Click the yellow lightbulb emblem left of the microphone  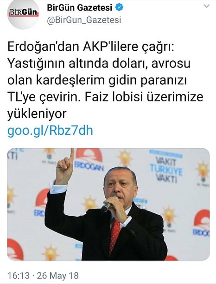click(90, 203)
